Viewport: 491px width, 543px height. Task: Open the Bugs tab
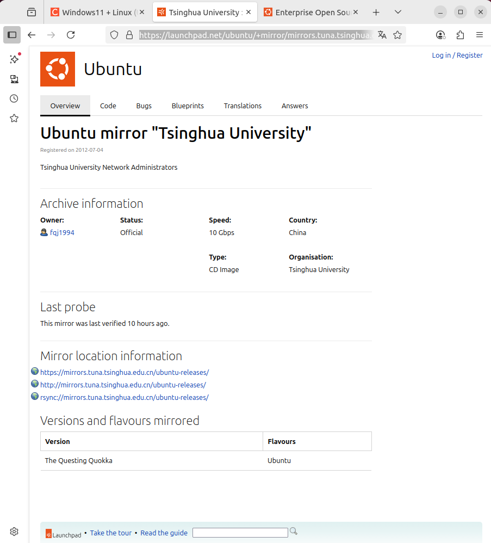pyautogui.click(x=144, y=106)
